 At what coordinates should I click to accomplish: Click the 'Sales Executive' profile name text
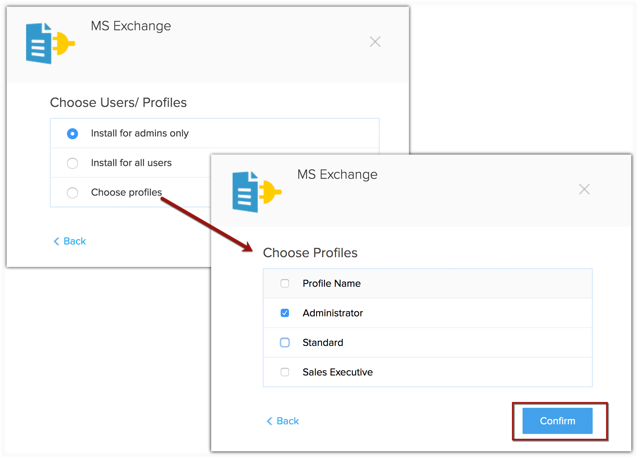coord(337,372)
